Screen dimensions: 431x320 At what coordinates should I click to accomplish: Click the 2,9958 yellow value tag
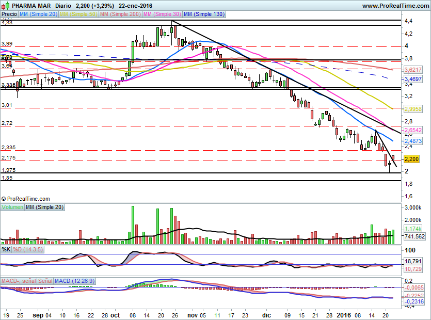413,109
